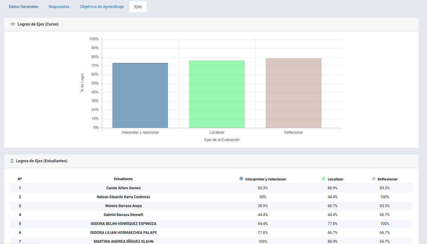This screenshot has height=244, width=427.
Task: Go to Objetivos de Aprendizaje tab
Action: pyautogui.click(x=102, y=7)
